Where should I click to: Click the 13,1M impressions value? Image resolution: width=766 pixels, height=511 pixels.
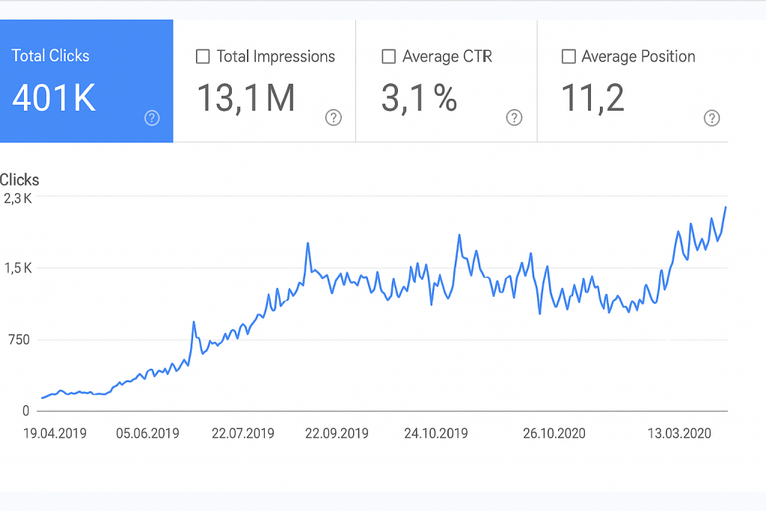[x=245, y=98]
